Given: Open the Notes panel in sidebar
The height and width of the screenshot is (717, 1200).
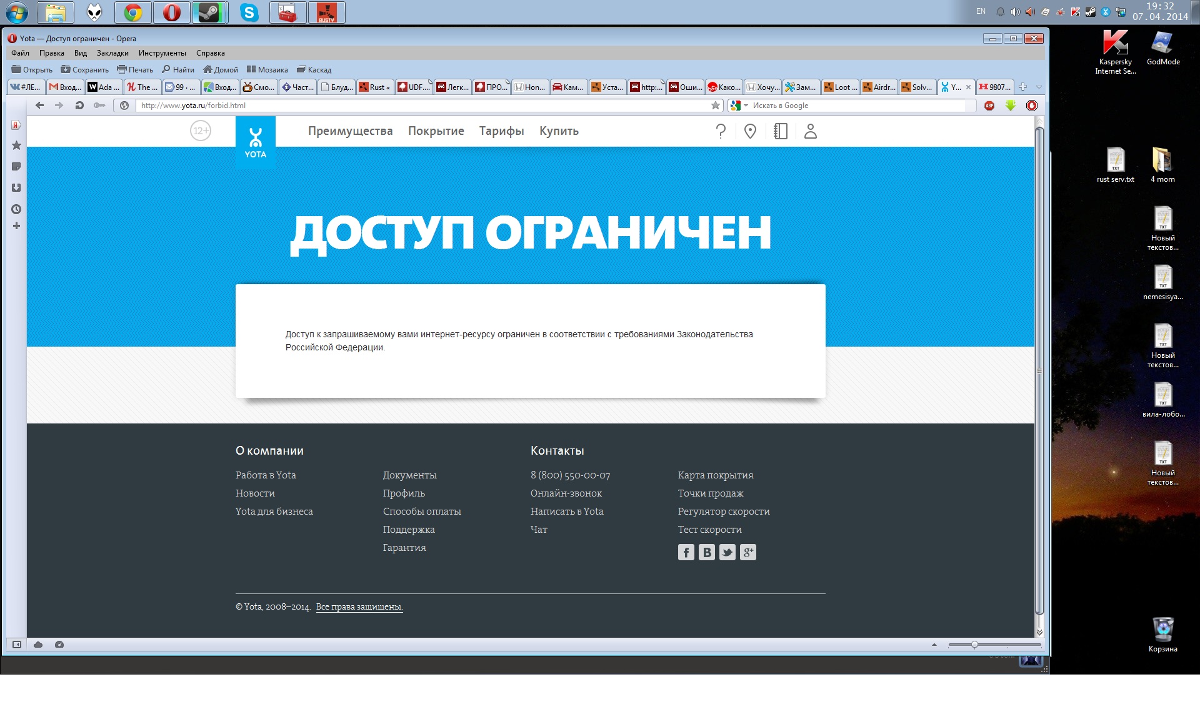Looking at the screenshot, I should coord(16,167).
